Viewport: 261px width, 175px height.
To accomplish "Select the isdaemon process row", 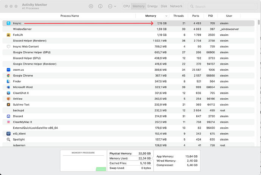I will pyautogui.click(x=128, y=145).
